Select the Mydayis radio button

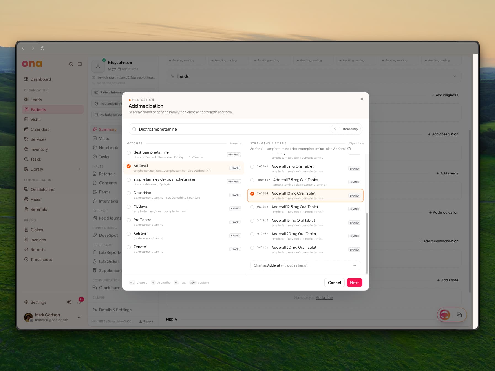(x=129, y=207)
